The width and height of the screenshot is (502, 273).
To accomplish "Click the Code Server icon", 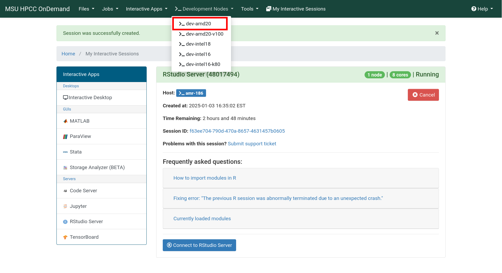I will 65,191.
